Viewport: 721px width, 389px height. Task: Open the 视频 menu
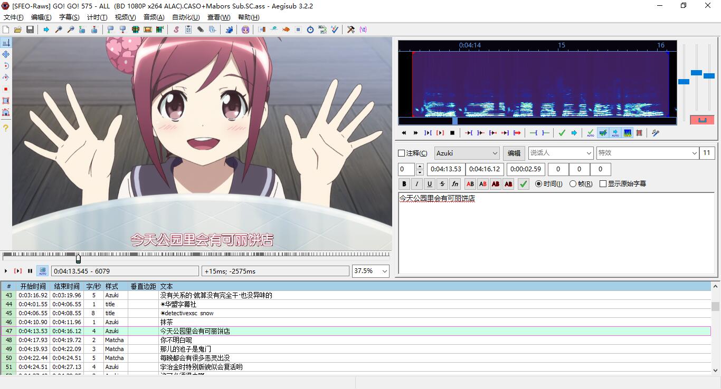(x=125, y=17)
